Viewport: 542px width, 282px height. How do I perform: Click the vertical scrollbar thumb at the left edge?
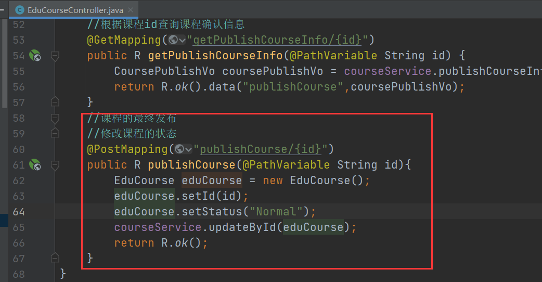click(4, 62)
